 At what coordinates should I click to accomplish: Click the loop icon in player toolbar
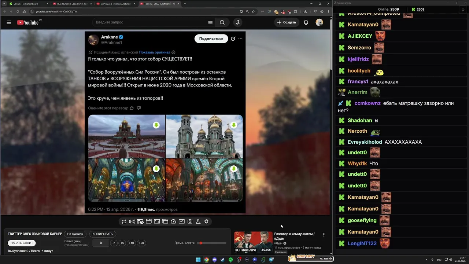pyautogui.click(x=124, y=221)
